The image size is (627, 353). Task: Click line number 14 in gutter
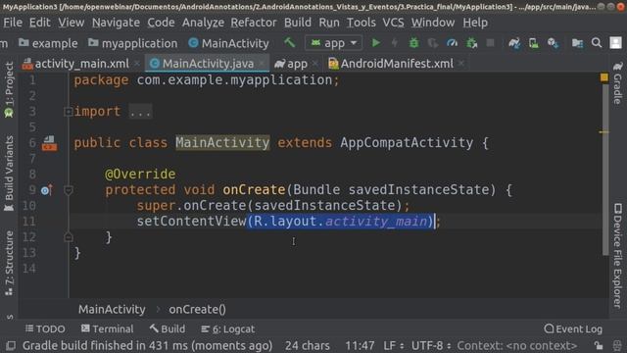pyautogui.click(x=28, y=269)
